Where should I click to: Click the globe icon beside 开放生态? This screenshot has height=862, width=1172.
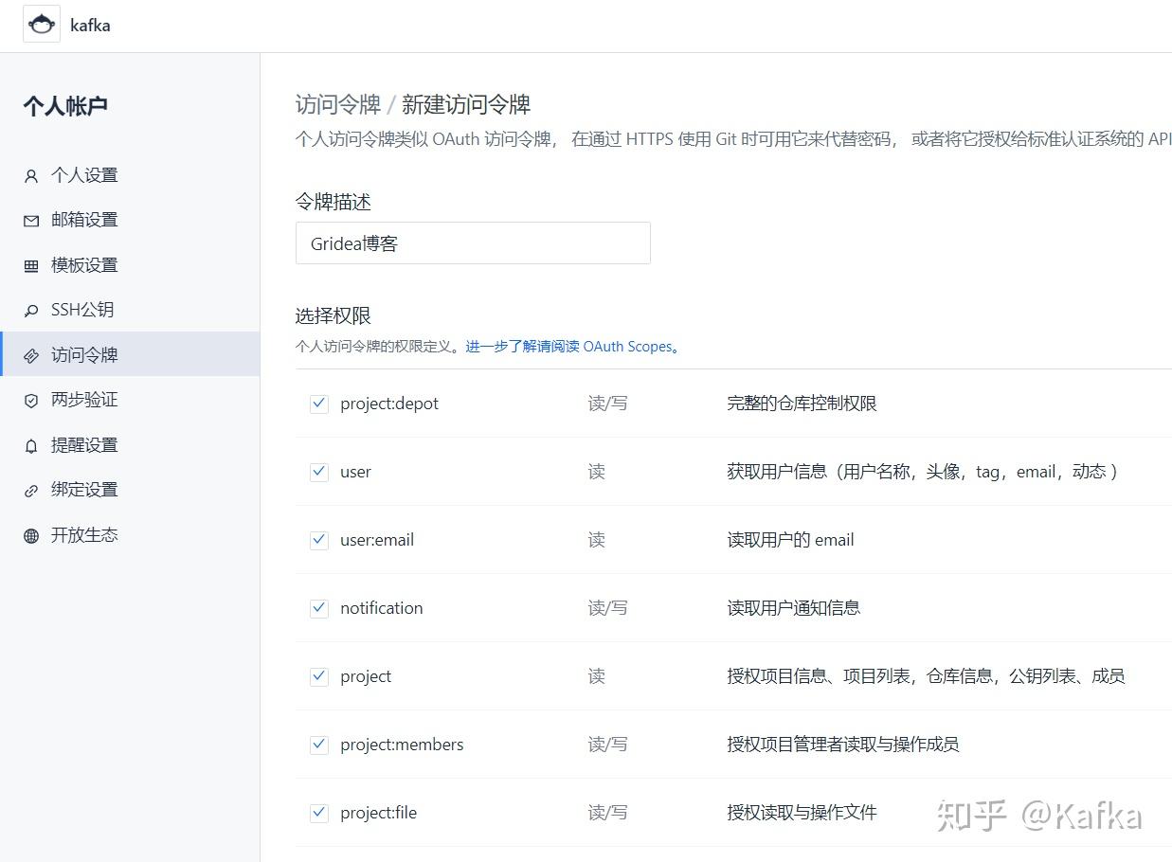click(x=32, y=534)
